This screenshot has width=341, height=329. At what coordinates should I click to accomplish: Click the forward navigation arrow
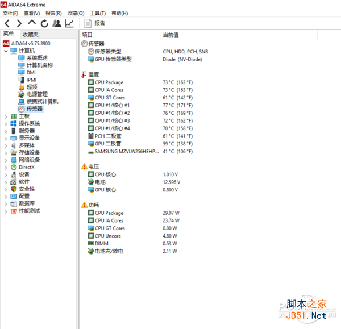19,23
